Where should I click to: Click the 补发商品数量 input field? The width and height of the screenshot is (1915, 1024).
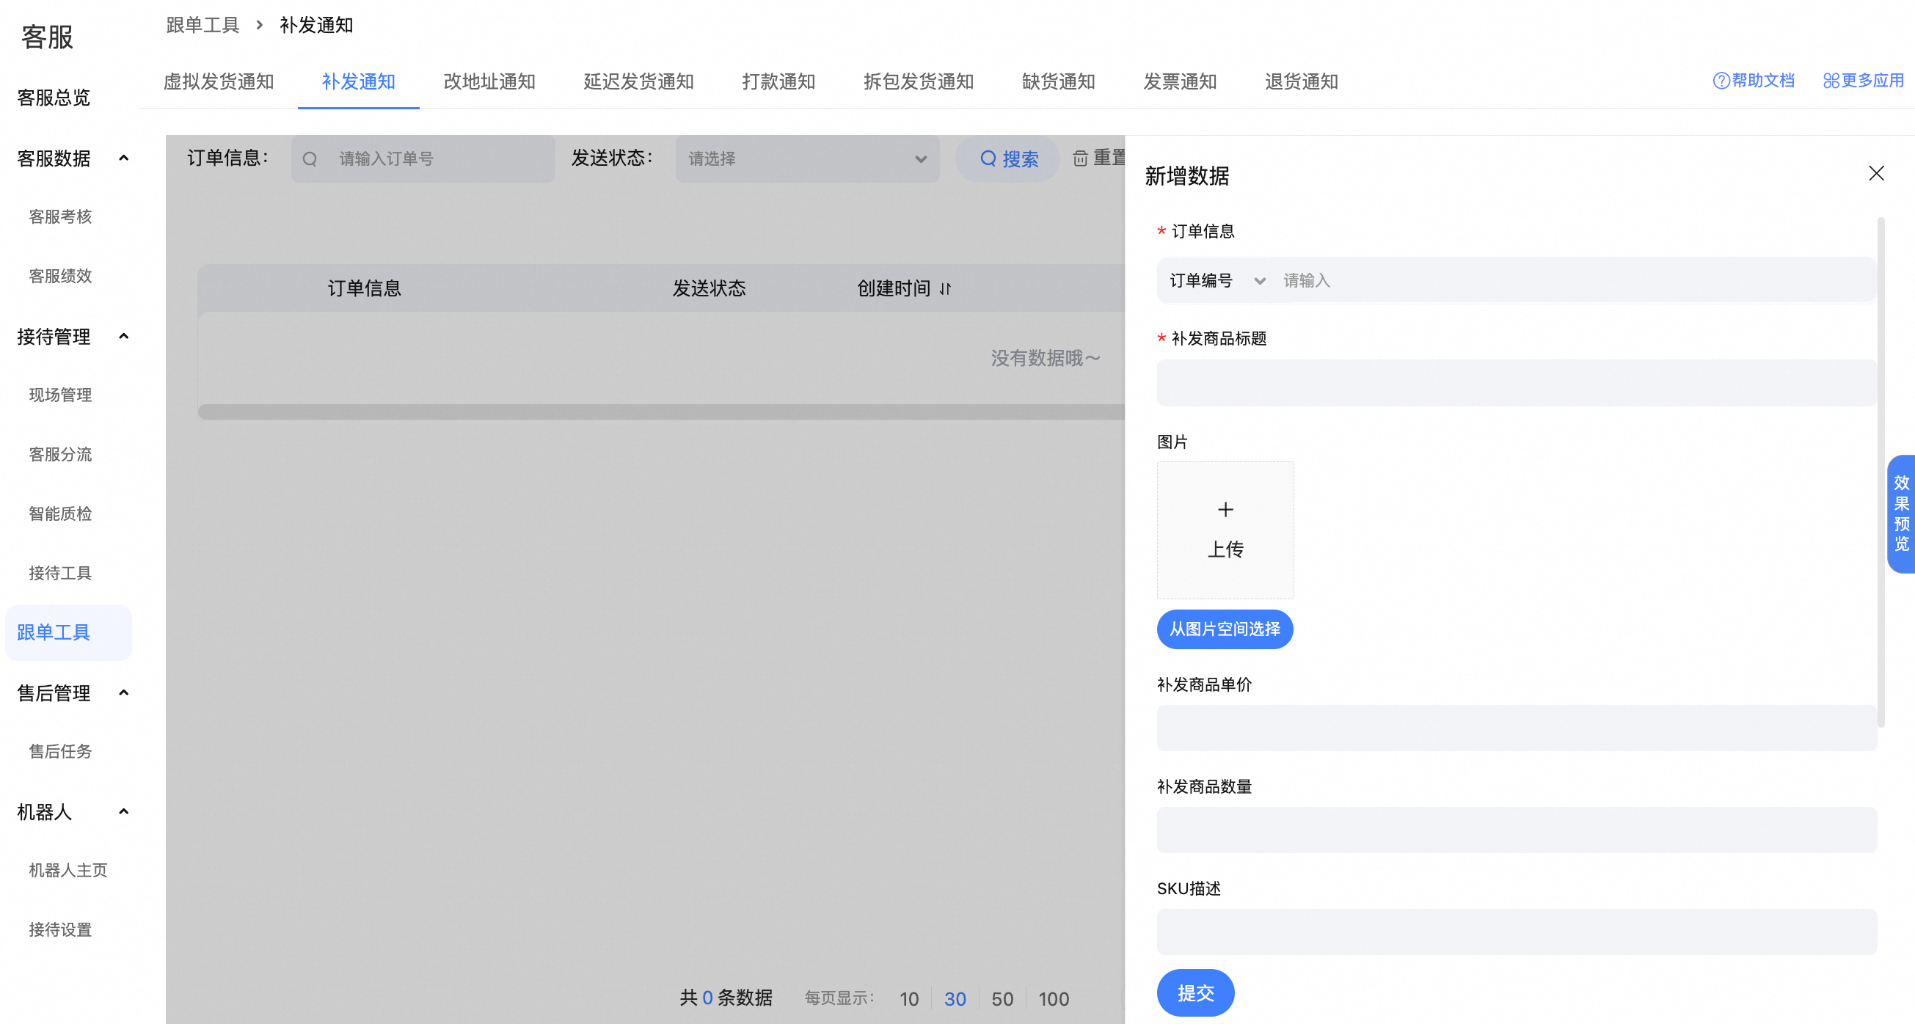point(1517,830)
